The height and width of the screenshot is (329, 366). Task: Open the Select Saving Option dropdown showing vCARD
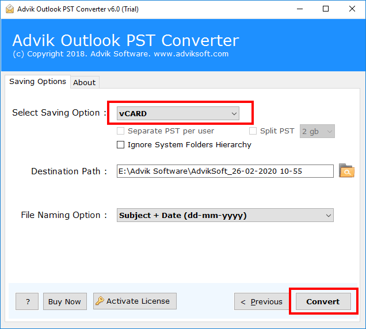(x=178, y=114)
